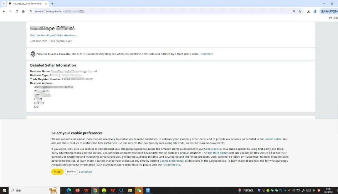The width and height of the screenshot is (338, 194).
Task: Open the browser downloads panel
Action: coord(309,11)
